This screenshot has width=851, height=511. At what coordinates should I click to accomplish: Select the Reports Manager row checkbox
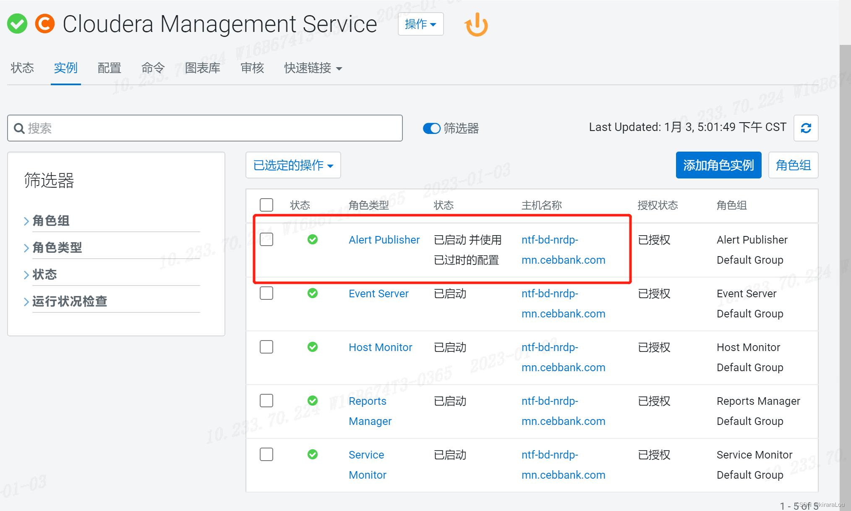click(266, 401)
